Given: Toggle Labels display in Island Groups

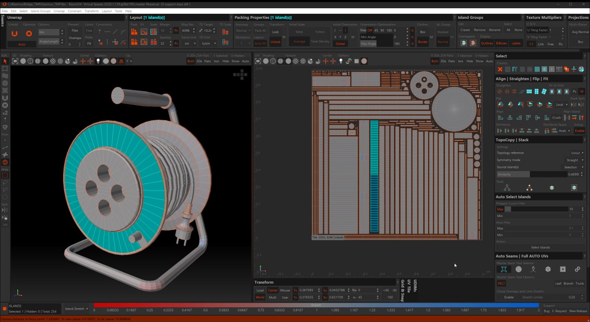Looking at the screenshot, I should (516, 43).
